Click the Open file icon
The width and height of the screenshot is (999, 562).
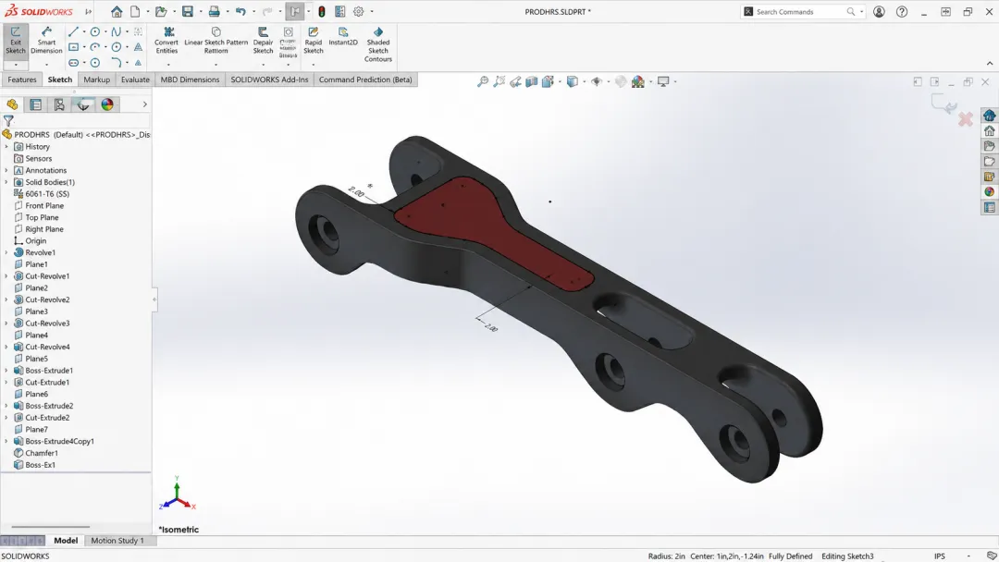coord(161,11)
